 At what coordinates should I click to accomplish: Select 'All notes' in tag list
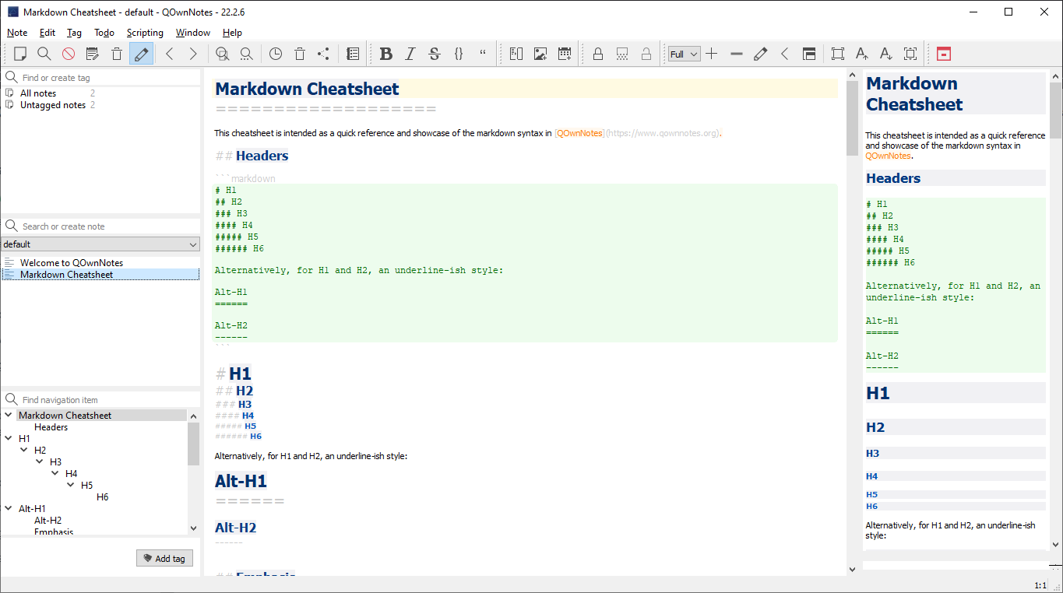(x=38, y=93)
